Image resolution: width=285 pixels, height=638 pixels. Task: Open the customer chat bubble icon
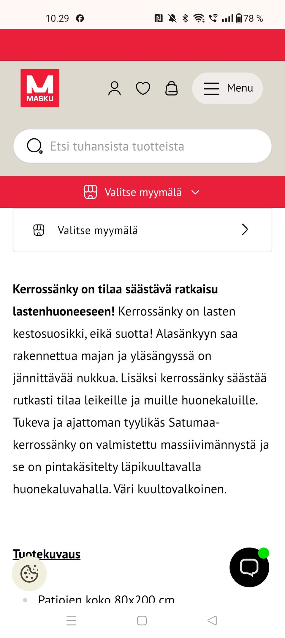[249, 567]
